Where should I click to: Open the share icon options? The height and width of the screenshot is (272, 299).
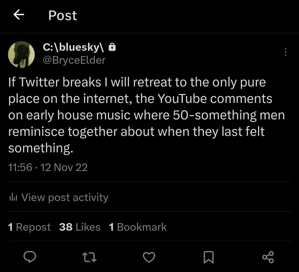[268, 257]
